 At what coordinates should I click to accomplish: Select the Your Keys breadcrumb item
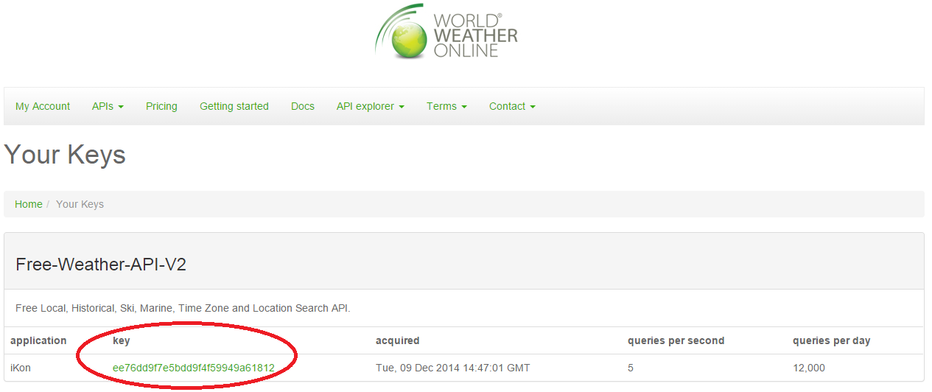coord(80,204)
